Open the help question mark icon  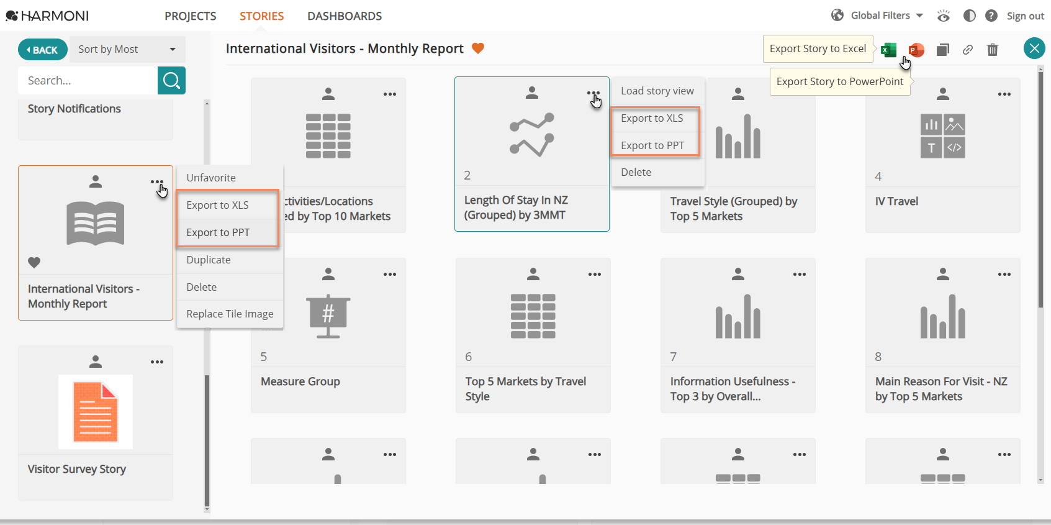tap(991, 16)
